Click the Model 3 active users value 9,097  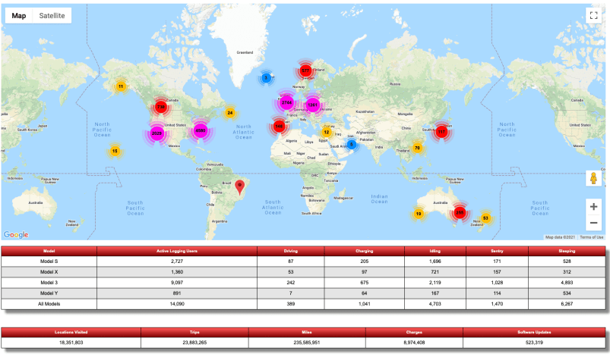point(177,283)
